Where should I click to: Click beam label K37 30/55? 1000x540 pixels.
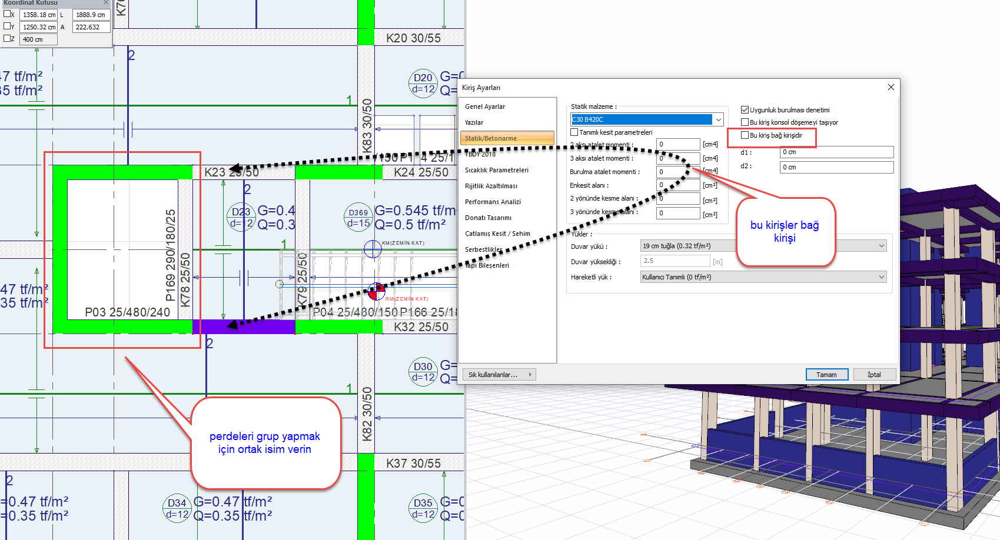coord(413,464)
